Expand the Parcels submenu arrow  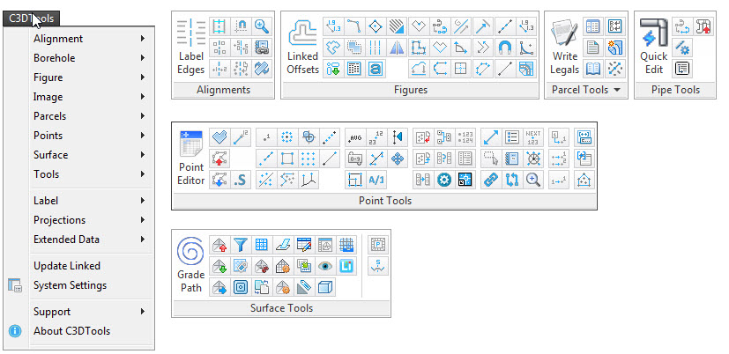coord(143,116)
